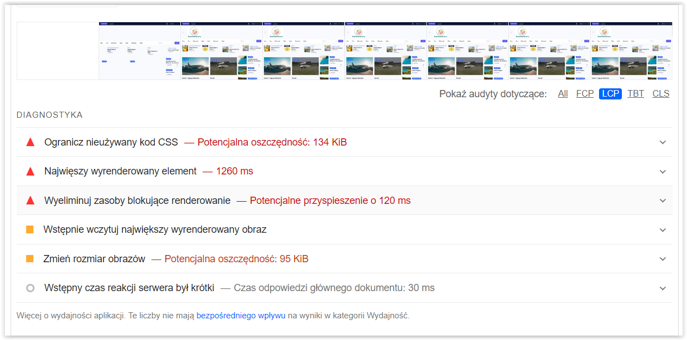Expand the 'Wstępny czas reakcji serwera' chevron
The image size is (687, 340).
point(663,288)
